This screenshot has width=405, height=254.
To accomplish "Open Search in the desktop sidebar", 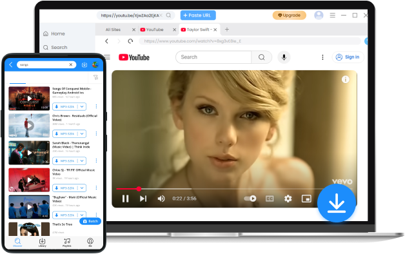I will point(55,47).
